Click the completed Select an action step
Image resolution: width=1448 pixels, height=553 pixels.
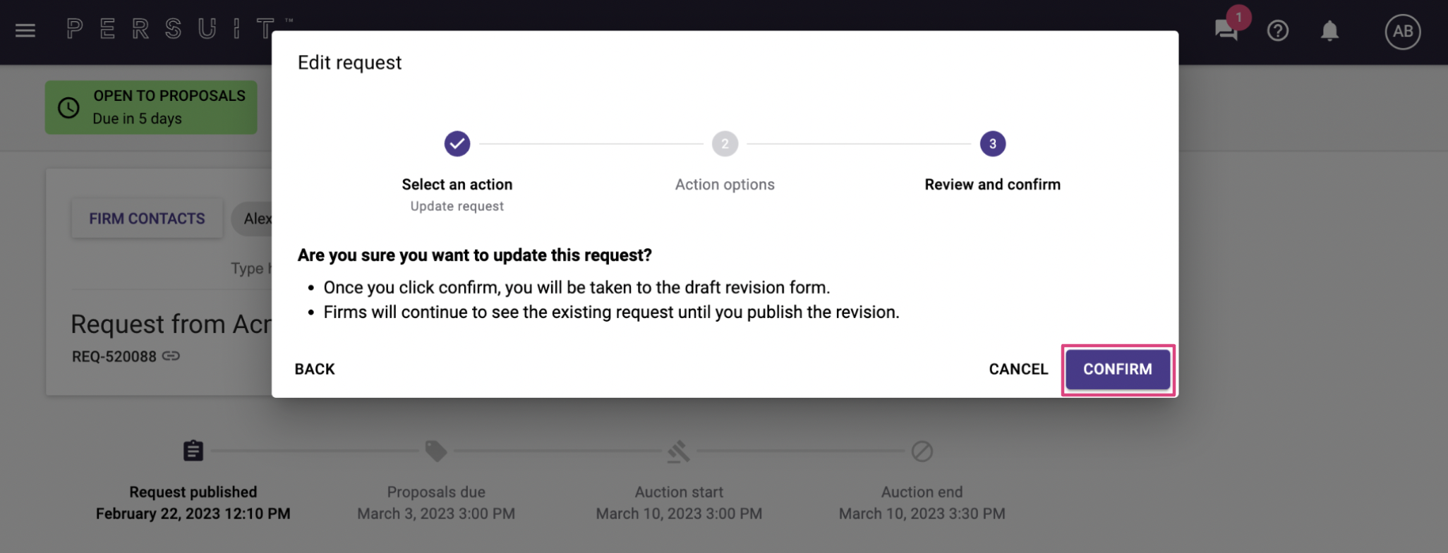click(457, 144)
